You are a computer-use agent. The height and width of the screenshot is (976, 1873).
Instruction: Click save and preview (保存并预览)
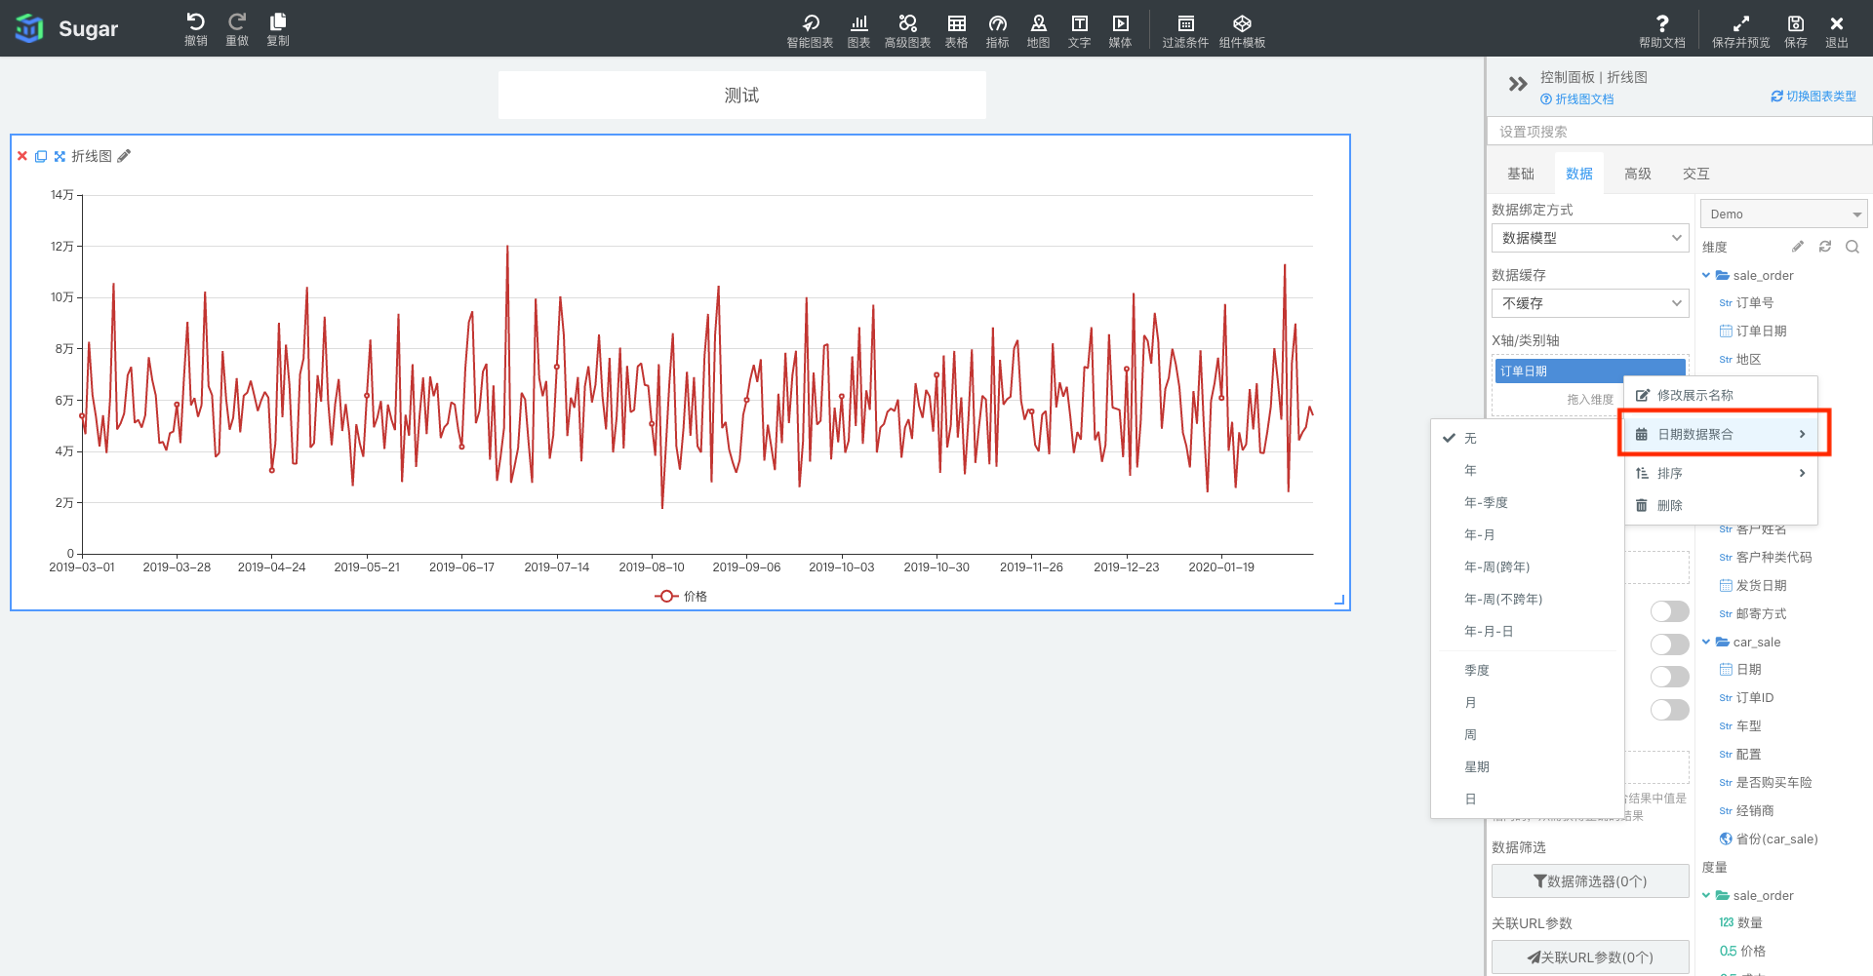click(x=1740, y=30)
